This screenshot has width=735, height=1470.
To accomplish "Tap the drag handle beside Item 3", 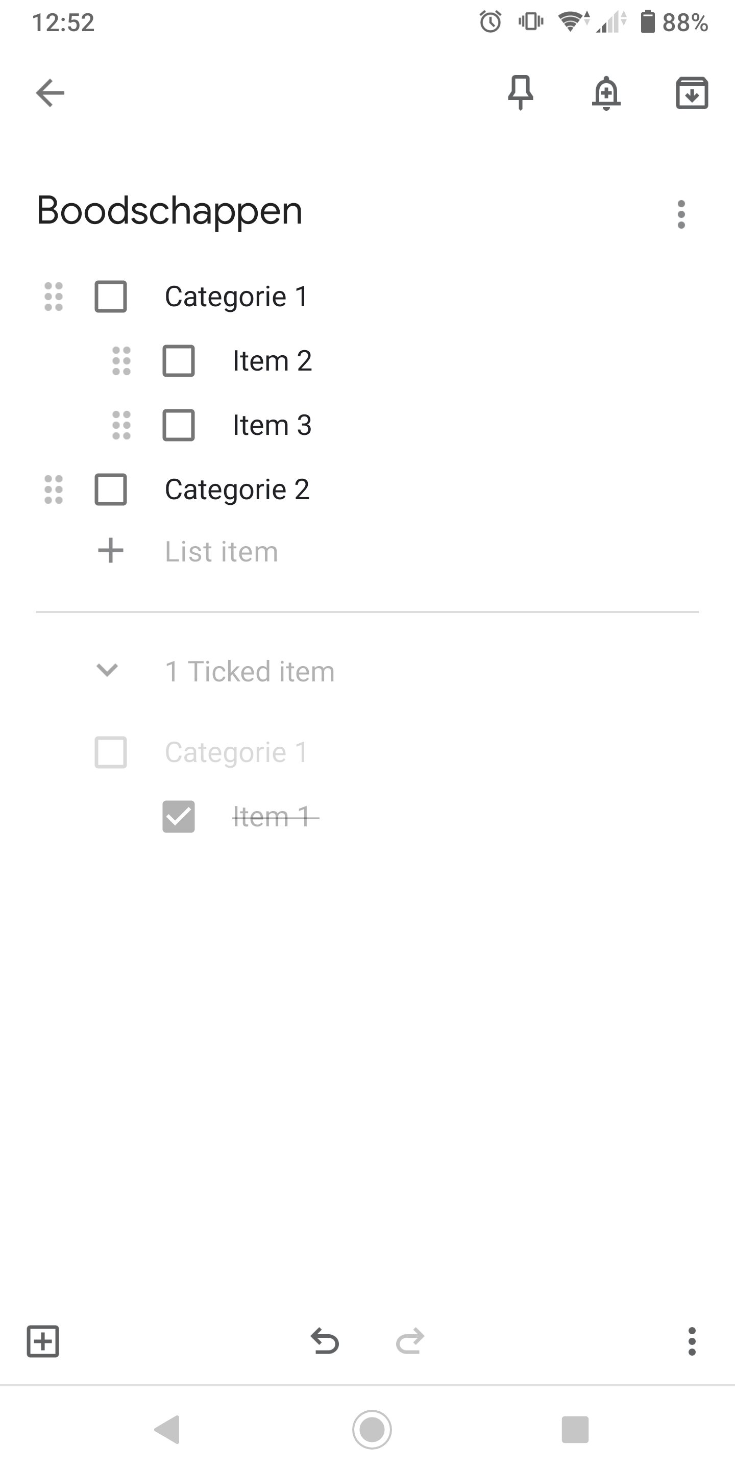I will (x=121, y=425).
